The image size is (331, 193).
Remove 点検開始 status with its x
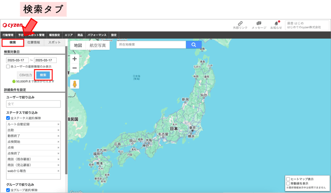click(59, 142)
